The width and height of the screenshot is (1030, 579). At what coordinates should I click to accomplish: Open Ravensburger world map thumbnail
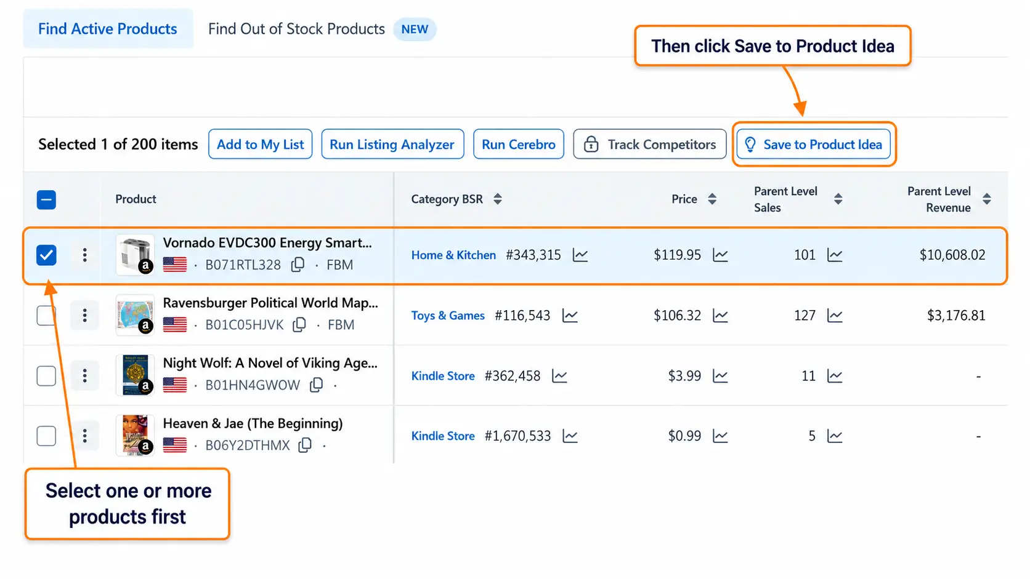[x=135, y=314]
